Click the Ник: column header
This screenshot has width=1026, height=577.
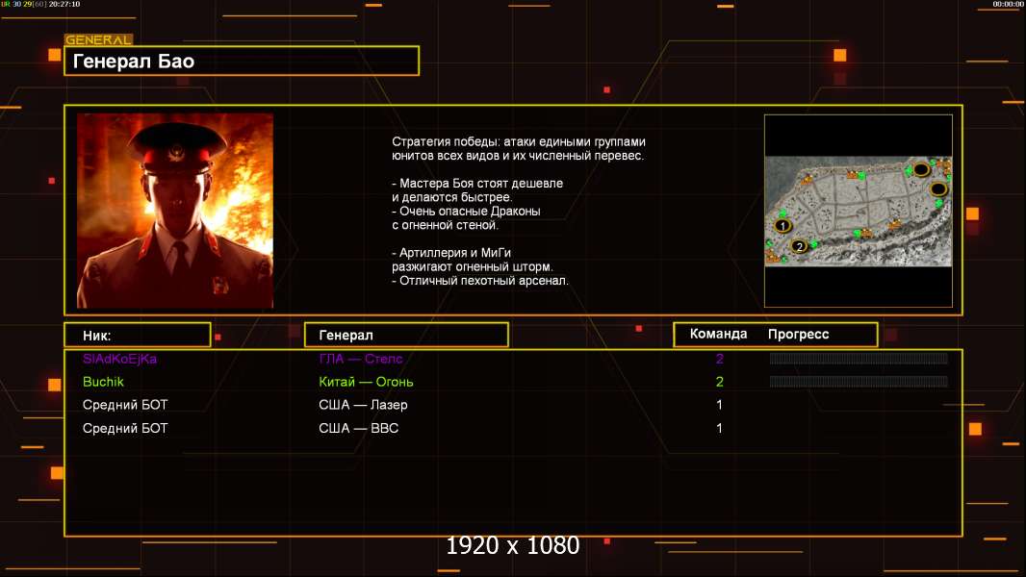click(x=137, y=335)
